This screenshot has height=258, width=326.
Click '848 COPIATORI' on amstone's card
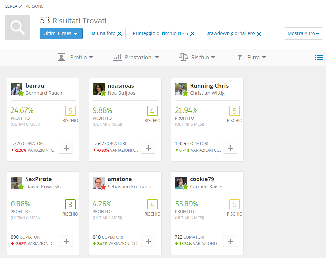point(108,237)
